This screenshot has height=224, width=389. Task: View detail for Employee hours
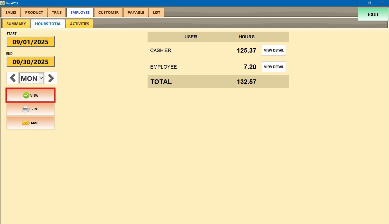coord(274,67)
